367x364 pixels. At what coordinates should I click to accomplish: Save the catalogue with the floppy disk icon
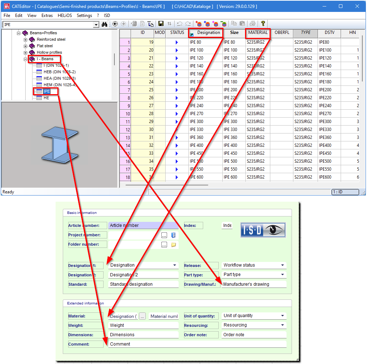[161, 23]
